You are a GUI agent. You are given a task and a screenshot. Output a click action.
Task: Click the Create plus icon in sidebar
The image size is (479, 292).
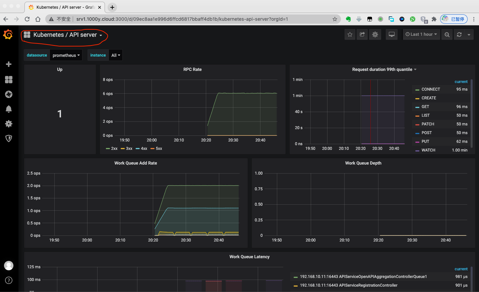tap(9, 64)
